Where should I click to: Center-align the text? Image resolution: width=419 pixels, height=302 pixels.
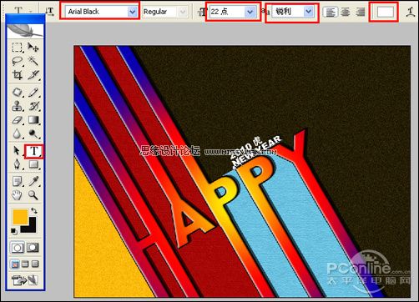tap(346, 12)
